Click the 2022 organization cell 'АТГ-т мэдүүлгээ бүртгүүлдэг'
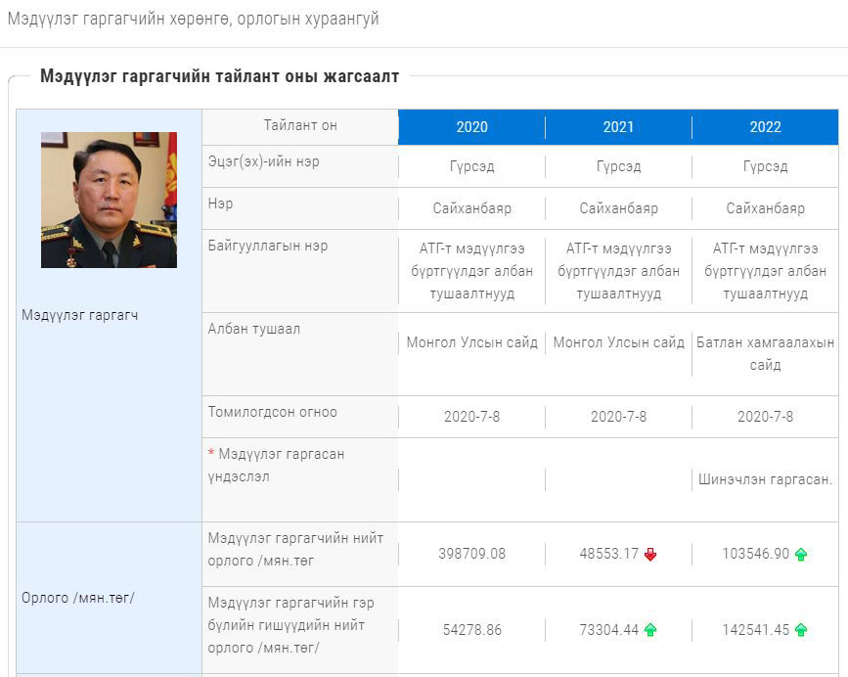 (x=765, y=271)
